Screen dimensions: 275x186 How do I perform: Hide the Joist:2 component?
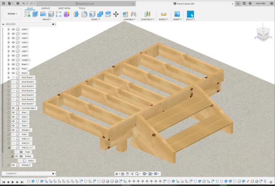coord(13,29)
